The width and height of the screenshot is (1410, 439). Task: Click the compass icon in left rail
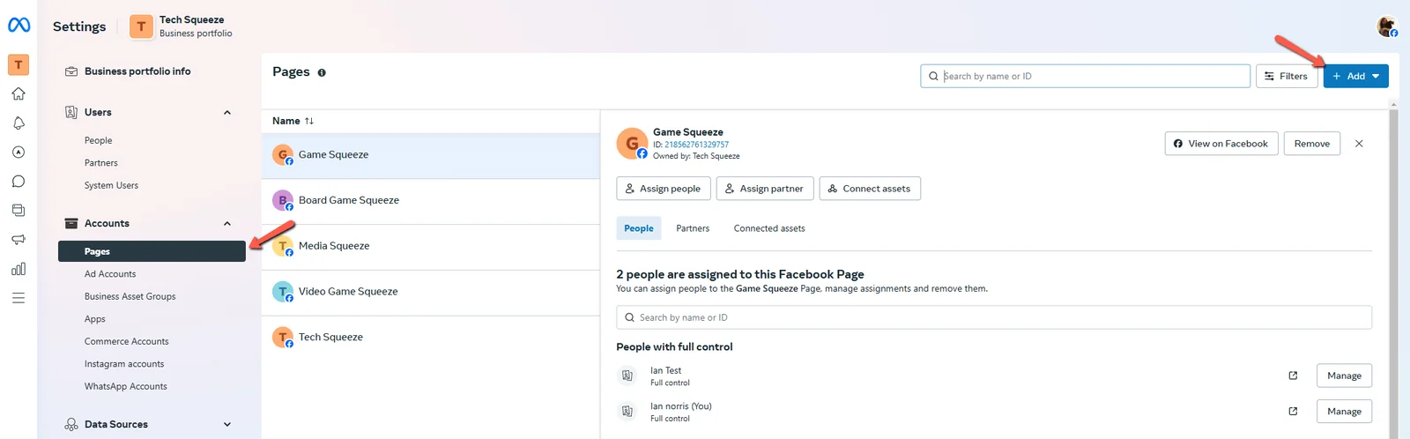coord(19,152)
